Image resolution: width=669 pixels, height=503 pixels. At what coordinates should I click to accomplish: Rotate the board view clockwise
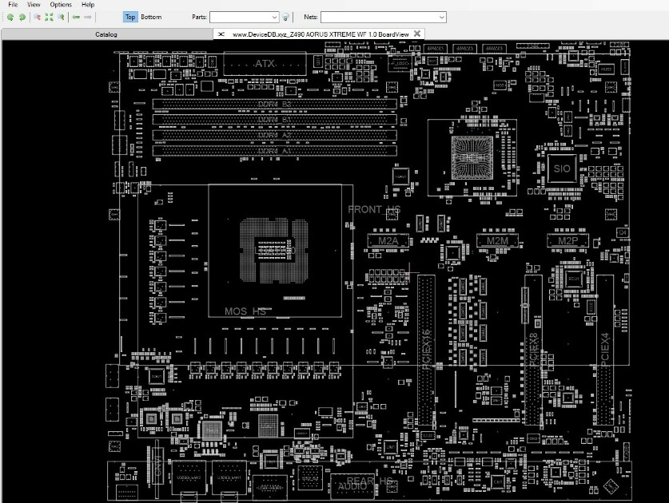[x=22, y=17]
